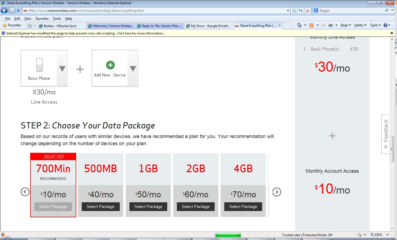This screenshot has width=397, height=240.
Task: Click the search magnifier icon
Action: pyautogui.click(x=387, y=10)
